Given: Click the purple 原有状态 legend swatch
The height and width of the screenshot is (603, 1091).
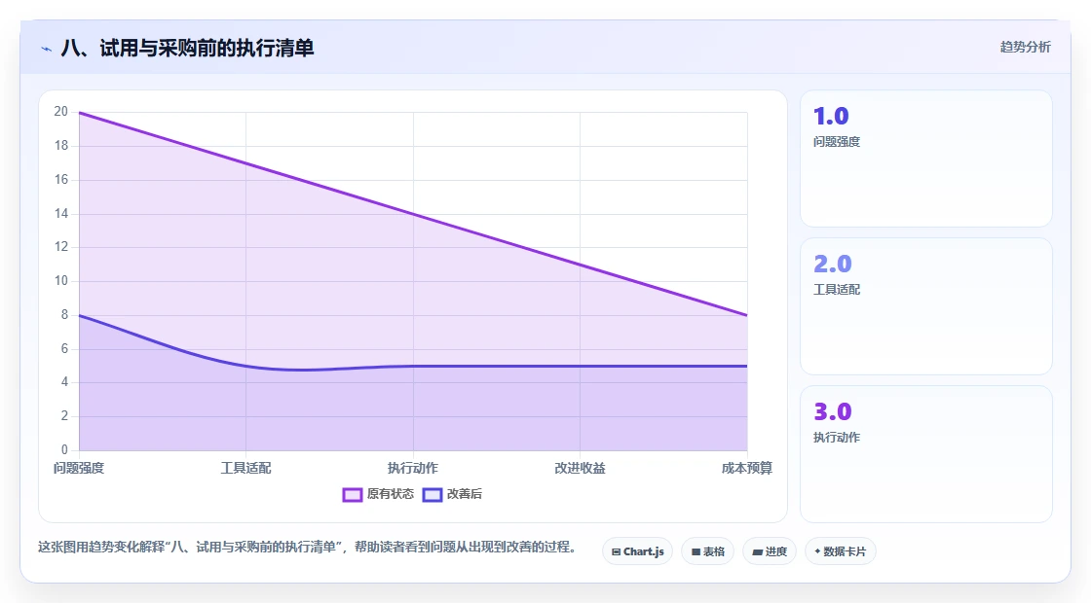Looking at the screenshot, I should 352,495.
